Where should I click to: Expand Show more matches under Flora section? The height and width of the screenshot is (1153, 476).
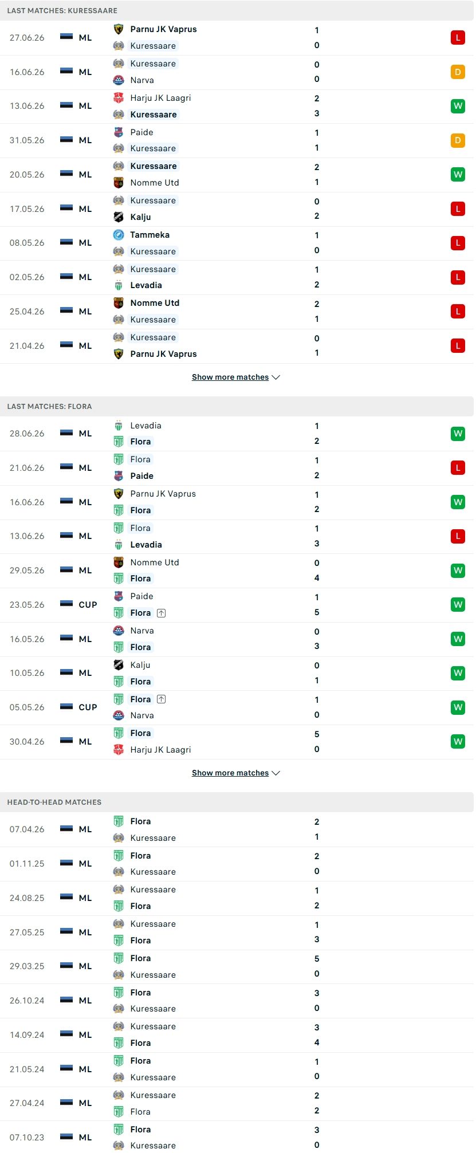[235, 773]
